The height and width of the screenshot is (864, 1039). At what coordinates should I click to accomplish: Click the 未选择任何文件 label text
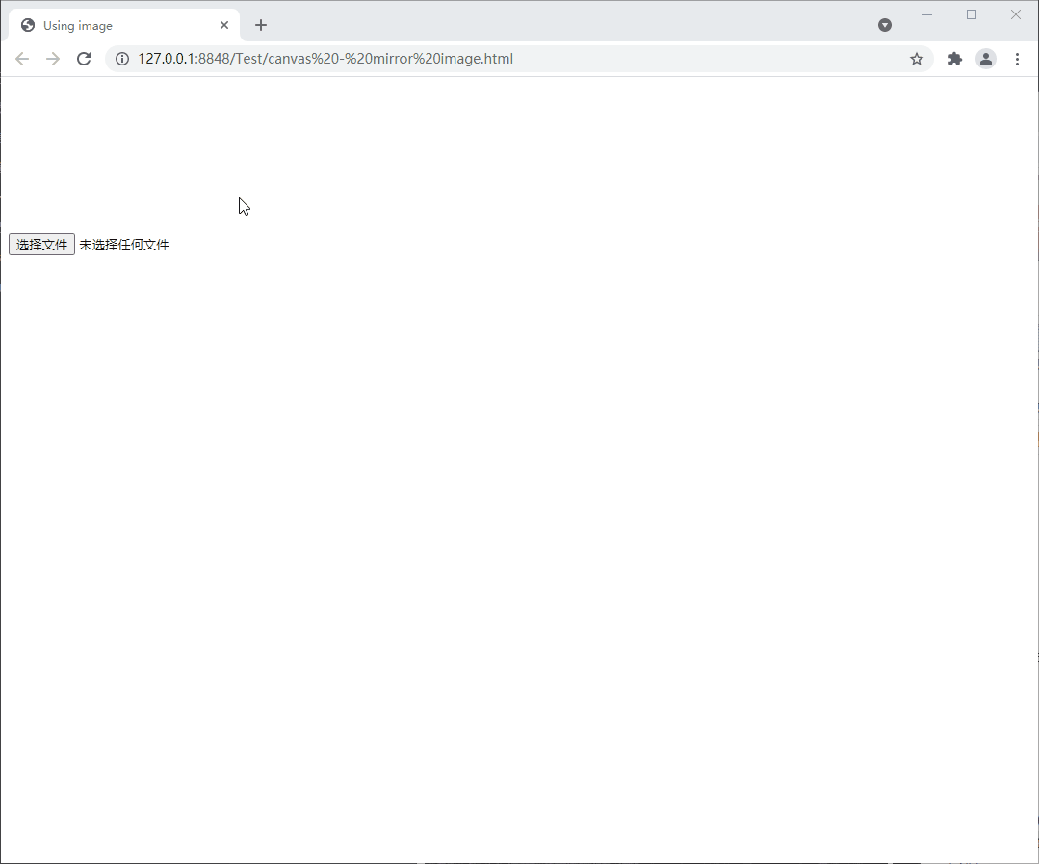click(x=123, y=244)
